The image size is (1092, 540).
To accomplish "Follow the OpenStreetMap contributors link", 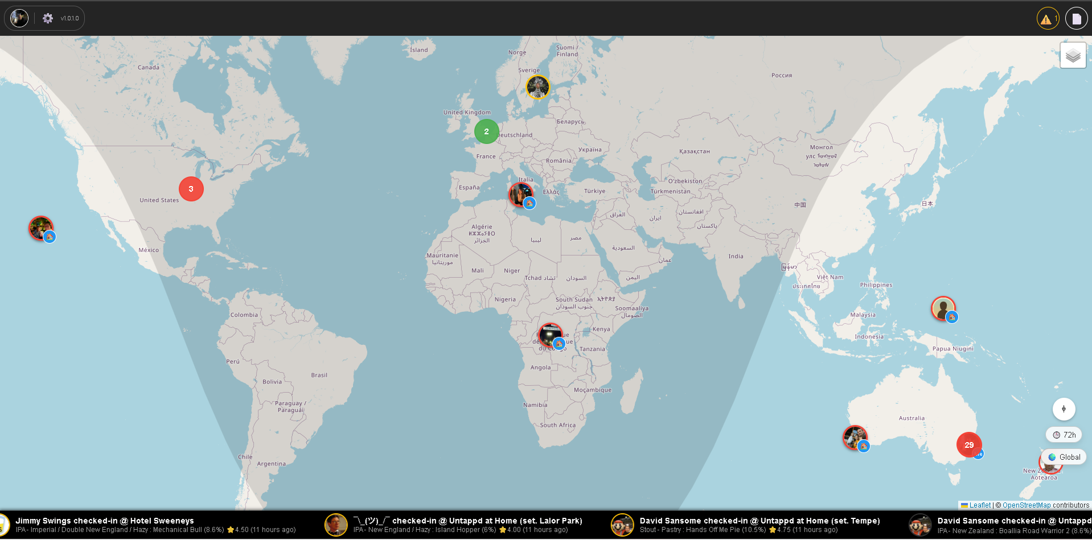I will point(1026,505).
